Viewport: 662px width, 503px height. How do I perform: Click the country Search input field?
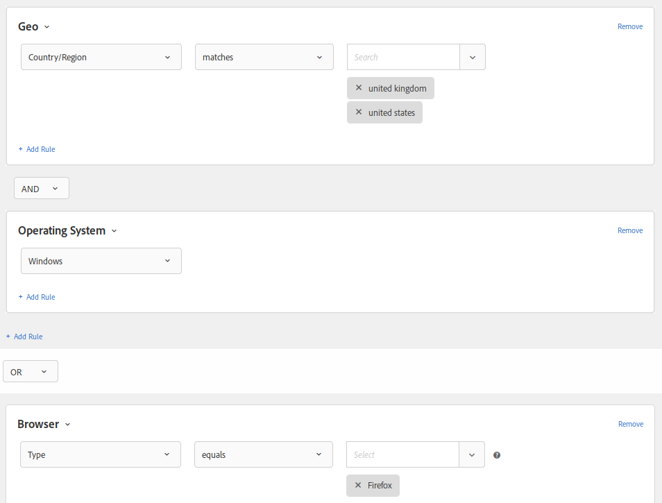click(x=403, y=57)
